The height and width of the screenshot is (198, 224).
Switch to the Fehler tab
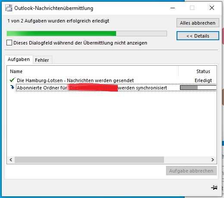pos(42,60)
